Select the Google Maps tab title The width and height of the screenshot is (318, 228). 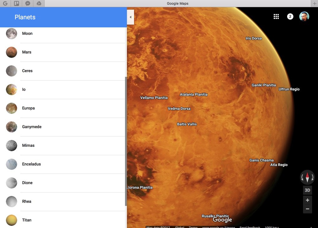[x=178, y=3]
